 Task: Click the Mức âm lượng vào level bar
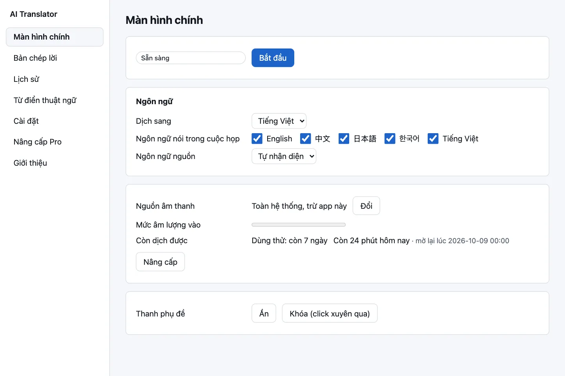pyautogui.click(x=299, y=225)
